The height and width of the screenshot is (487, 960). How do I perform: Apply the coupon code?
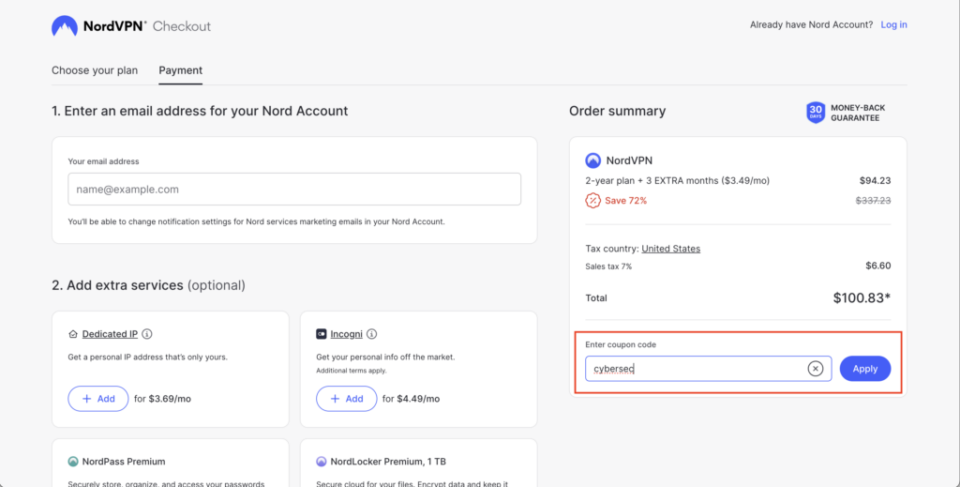(865, 369)
